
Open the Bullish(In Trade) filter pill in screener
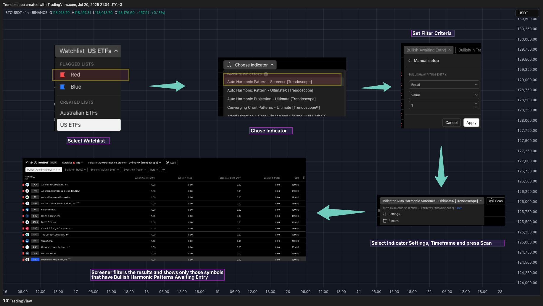[x=75, y=170]
